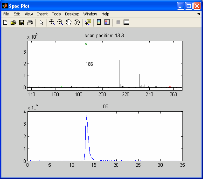Open the View menu
Image resolution: width=203 pixels, height=179 pixels.
point(29,14)
